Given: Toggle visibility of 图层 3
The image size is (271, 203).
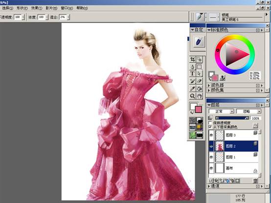Looking at the screenshot, I should pos(211,135).
